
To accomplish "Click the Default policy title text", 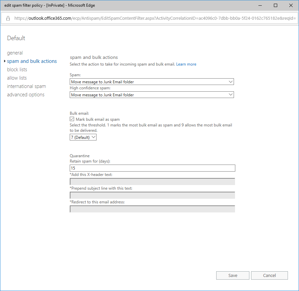I will (16, 38).
